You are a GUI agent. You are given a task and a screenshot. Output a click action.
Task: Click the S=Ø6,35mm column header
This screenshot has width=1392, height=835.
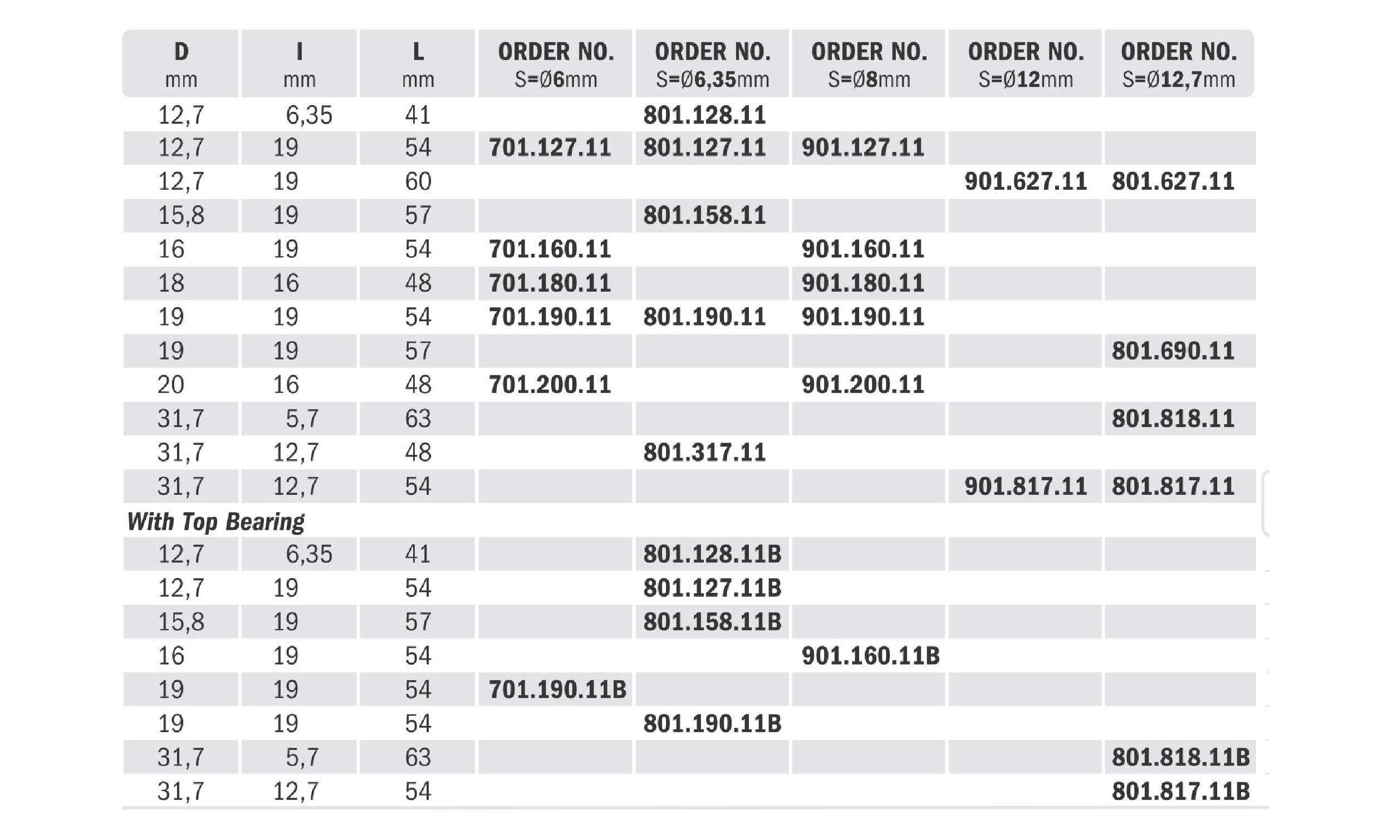[712, 64]
